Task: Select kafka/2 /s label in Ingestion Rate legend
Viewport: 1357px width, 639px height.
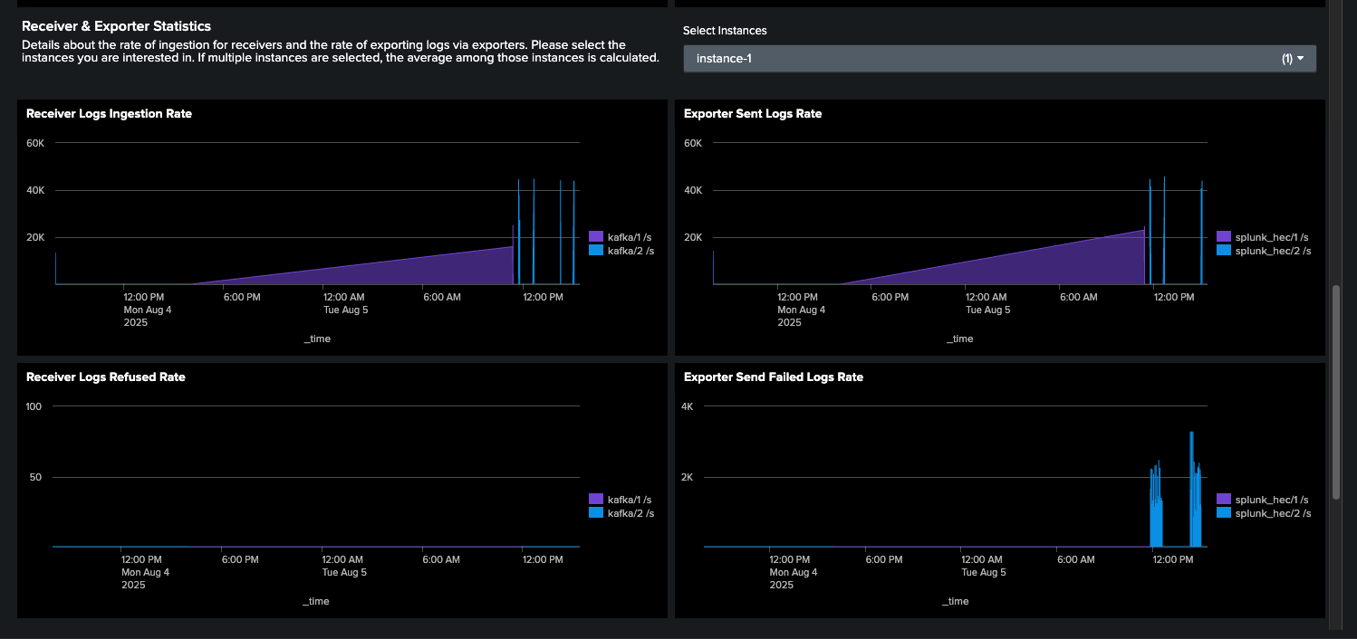Action: point(630,251)
